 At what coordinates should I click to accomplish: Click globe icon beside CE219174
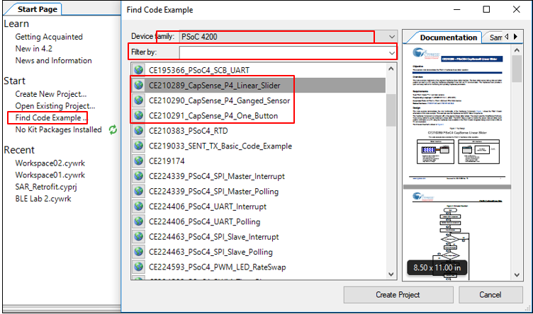pyautogui.click(x=139, y=161)
